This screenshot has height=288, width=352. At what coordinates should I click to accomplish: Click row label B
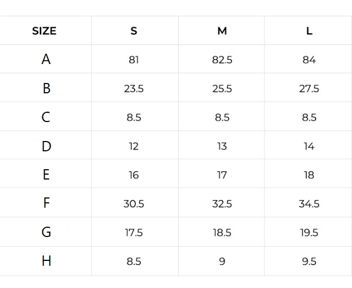point(46,88)
